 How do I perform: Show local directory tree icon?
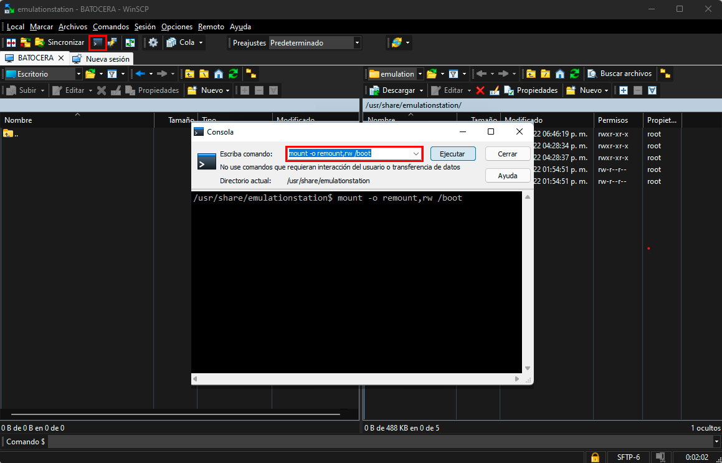[x=251, y=74]
